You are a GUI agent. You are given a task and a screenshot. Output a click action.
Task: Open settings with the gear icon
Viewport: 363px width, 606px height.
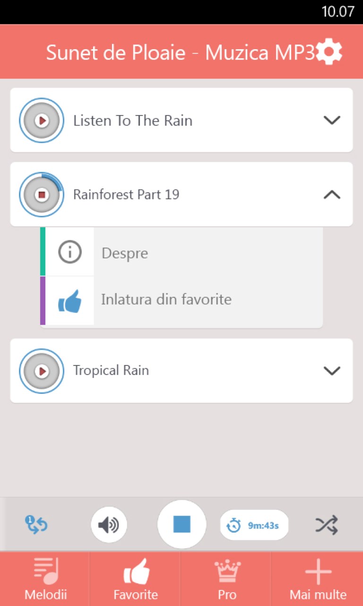[x=329, y=53]
